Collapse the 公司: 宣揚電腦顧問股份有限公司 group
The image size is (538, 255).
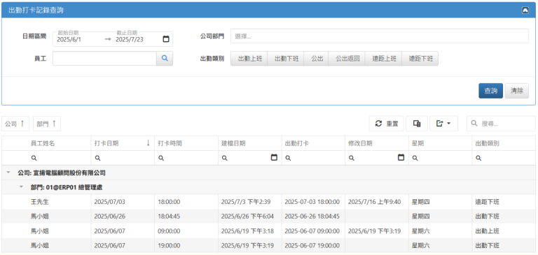click(x=8, y=173)
